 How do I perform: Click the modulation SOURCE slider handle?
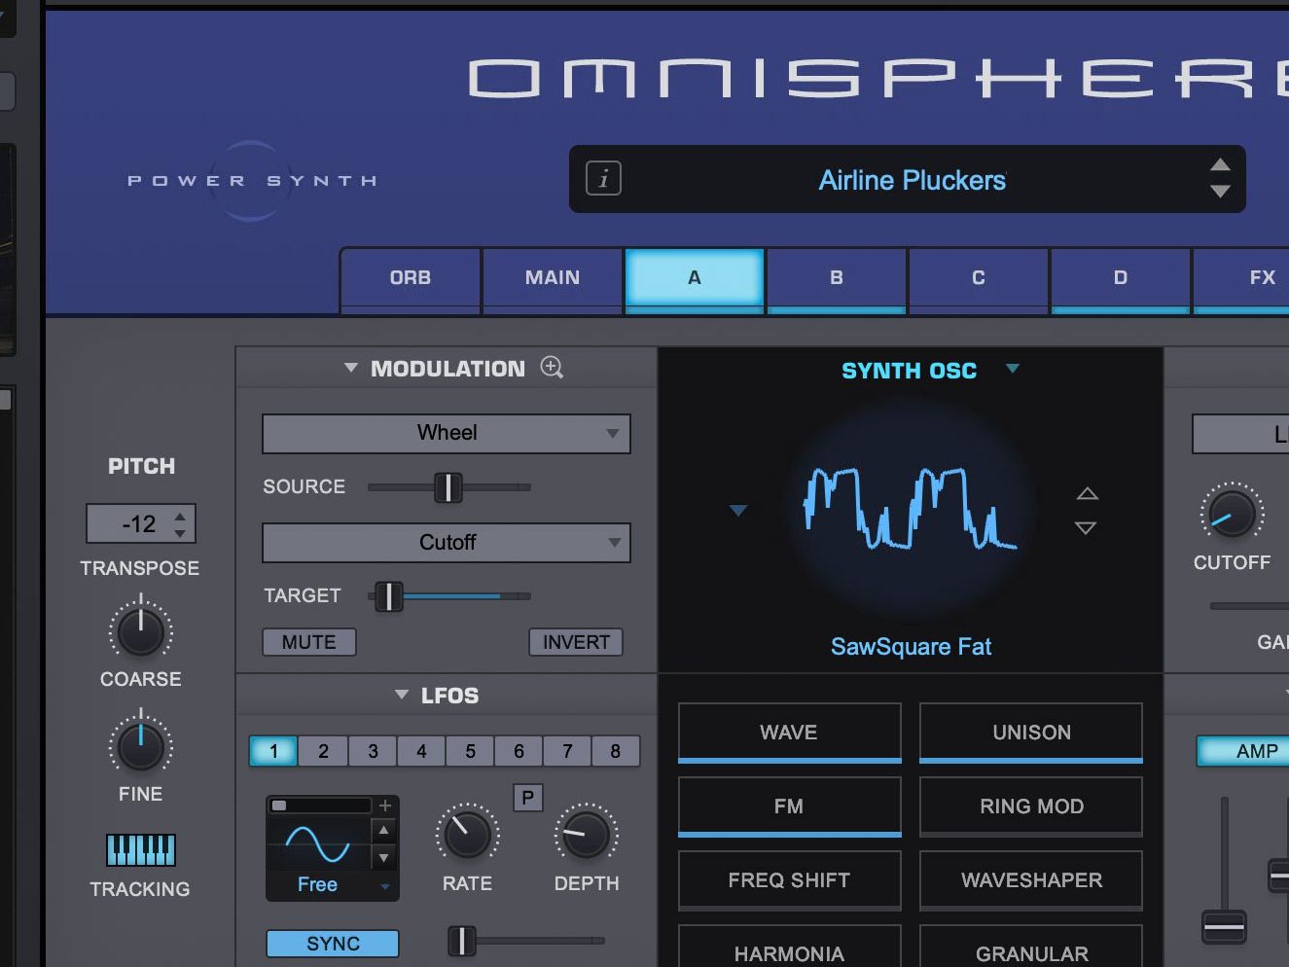pos(448,487)
